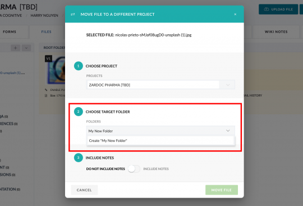Open the Forms tab
Screen dimensions: 303x206
coord(10,31)
